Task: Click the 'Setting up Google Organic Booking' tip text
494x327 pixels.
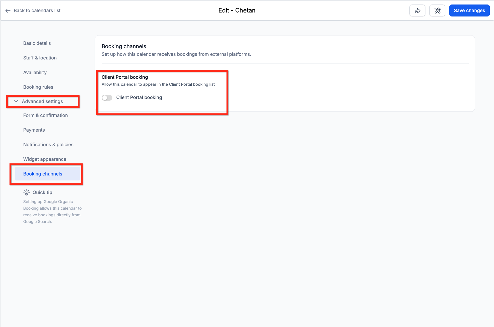Action: (53, 211)
